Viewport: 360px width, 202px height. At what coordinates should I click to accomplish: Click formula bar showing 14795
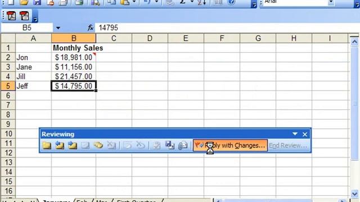tap(227, 27)
